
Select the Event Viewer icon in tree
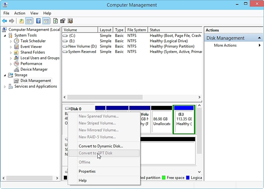[x=16, y=47]
